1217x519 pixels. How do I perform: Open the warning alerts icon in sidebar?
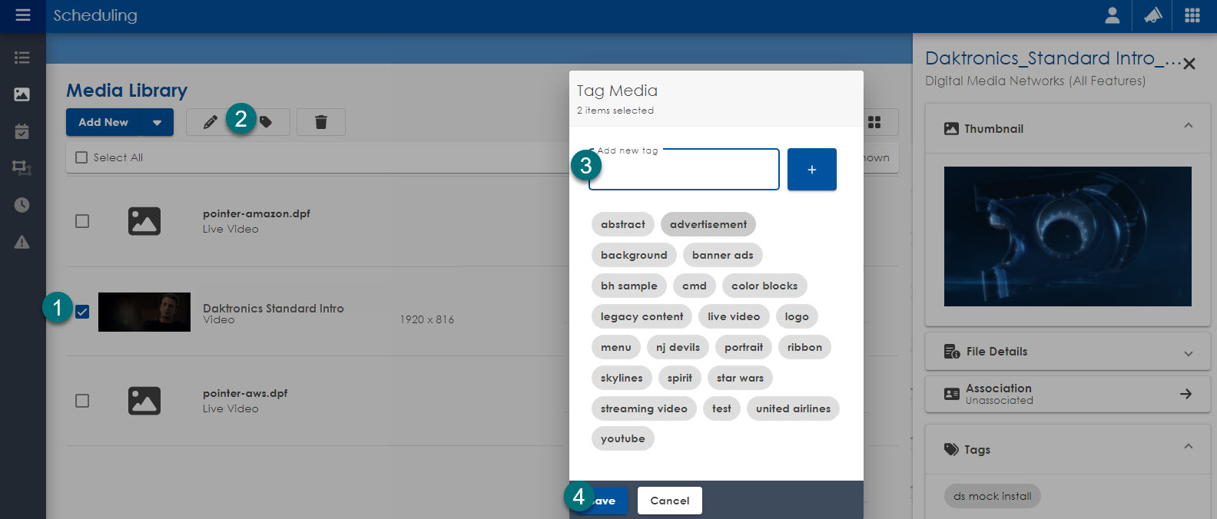pos(22,243)
